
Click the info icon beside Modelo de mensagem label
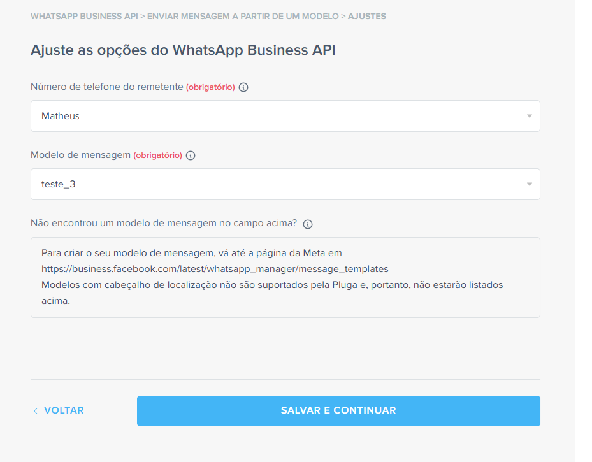[191, 155]
